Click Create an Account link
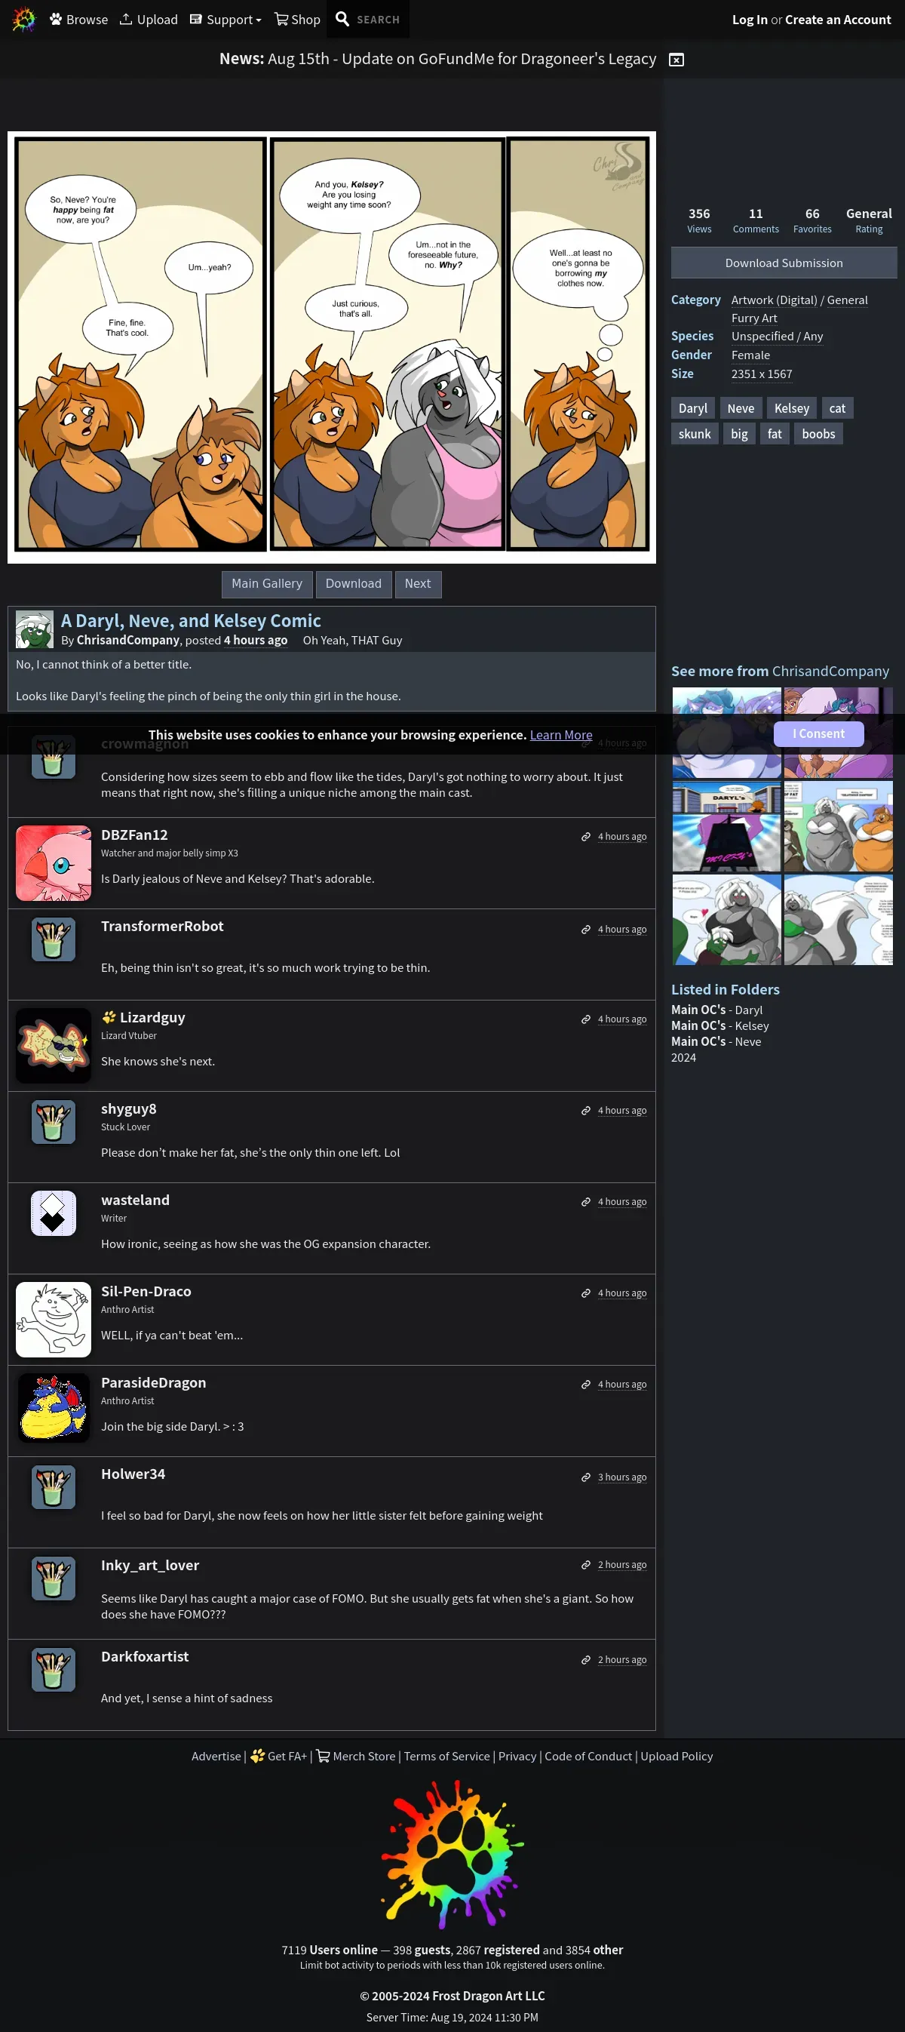 pyautogui.click(x=837, y=20)
